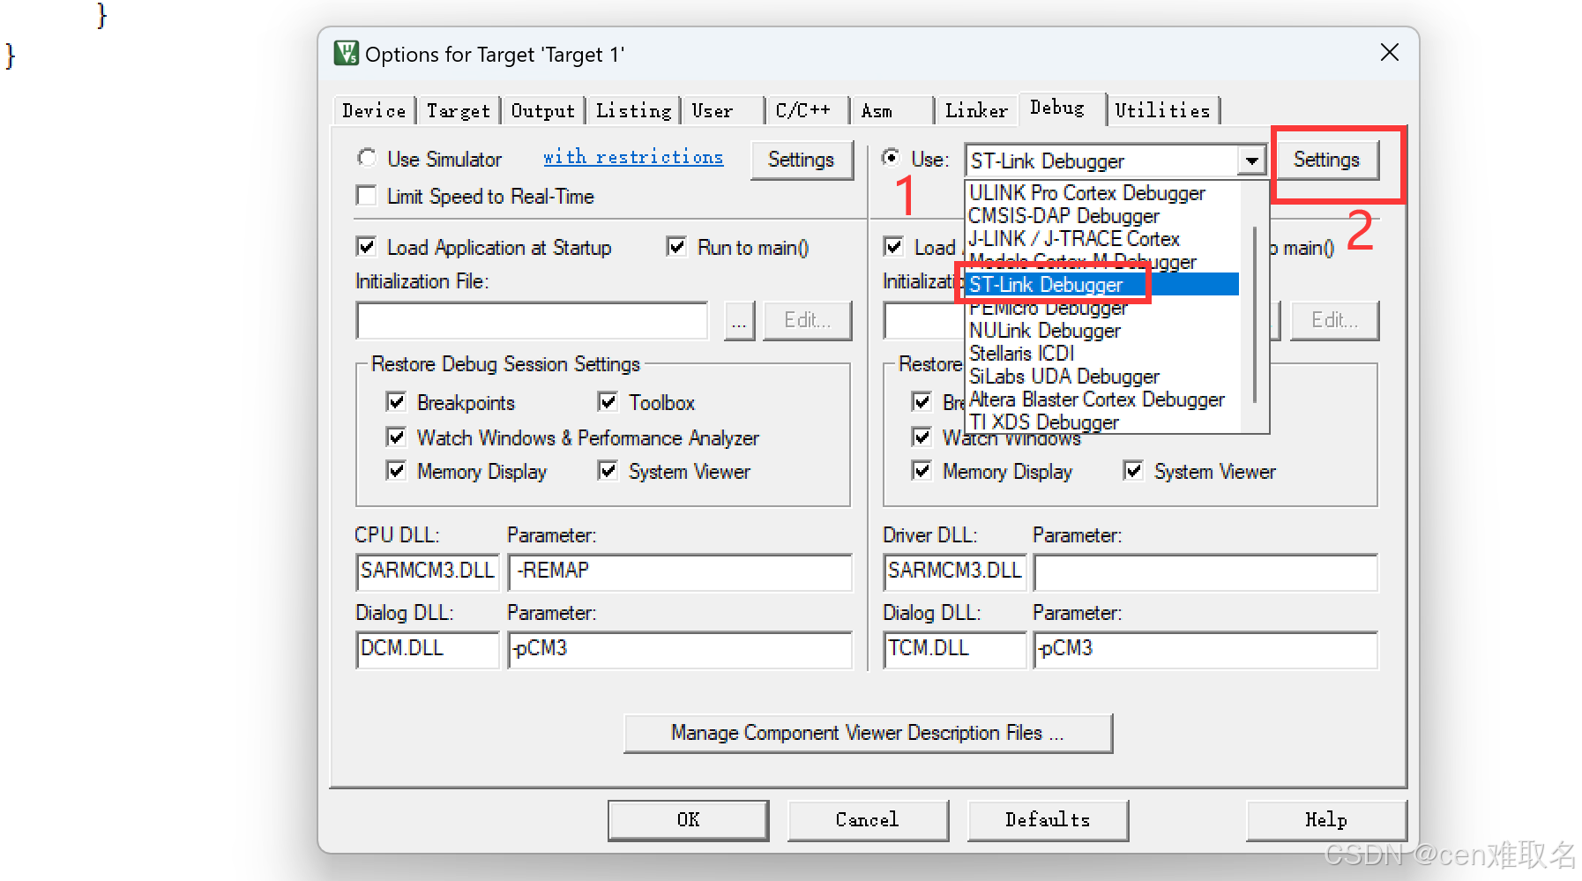Click the -REMAP parameter field
This screenshot has height=881, width=1582.
click(x=680, y=571)
